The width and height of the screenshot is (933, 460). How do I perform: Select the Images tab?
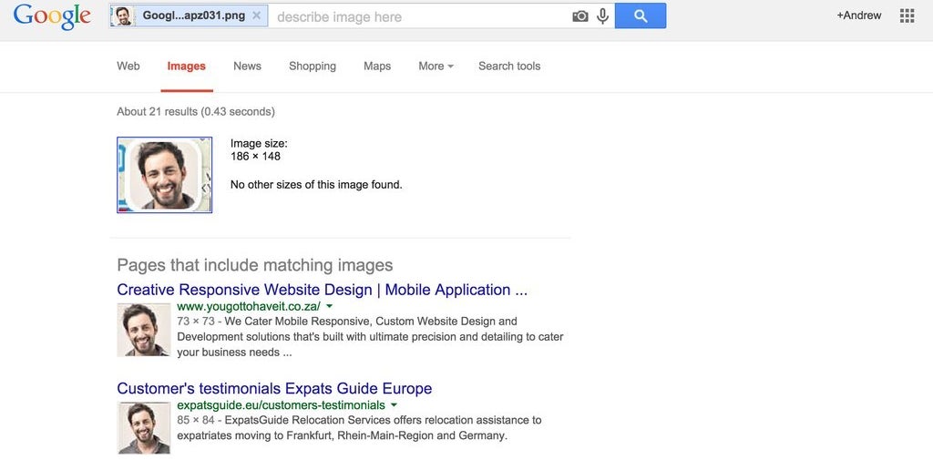pyautogui.click(x=186, y=66)
